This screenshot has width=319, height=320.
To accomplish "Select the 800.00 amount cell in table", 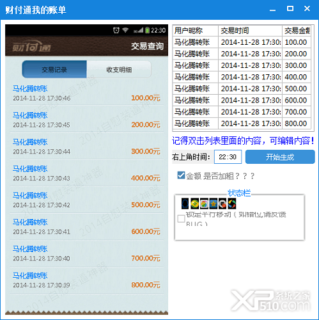I will 297,124.
